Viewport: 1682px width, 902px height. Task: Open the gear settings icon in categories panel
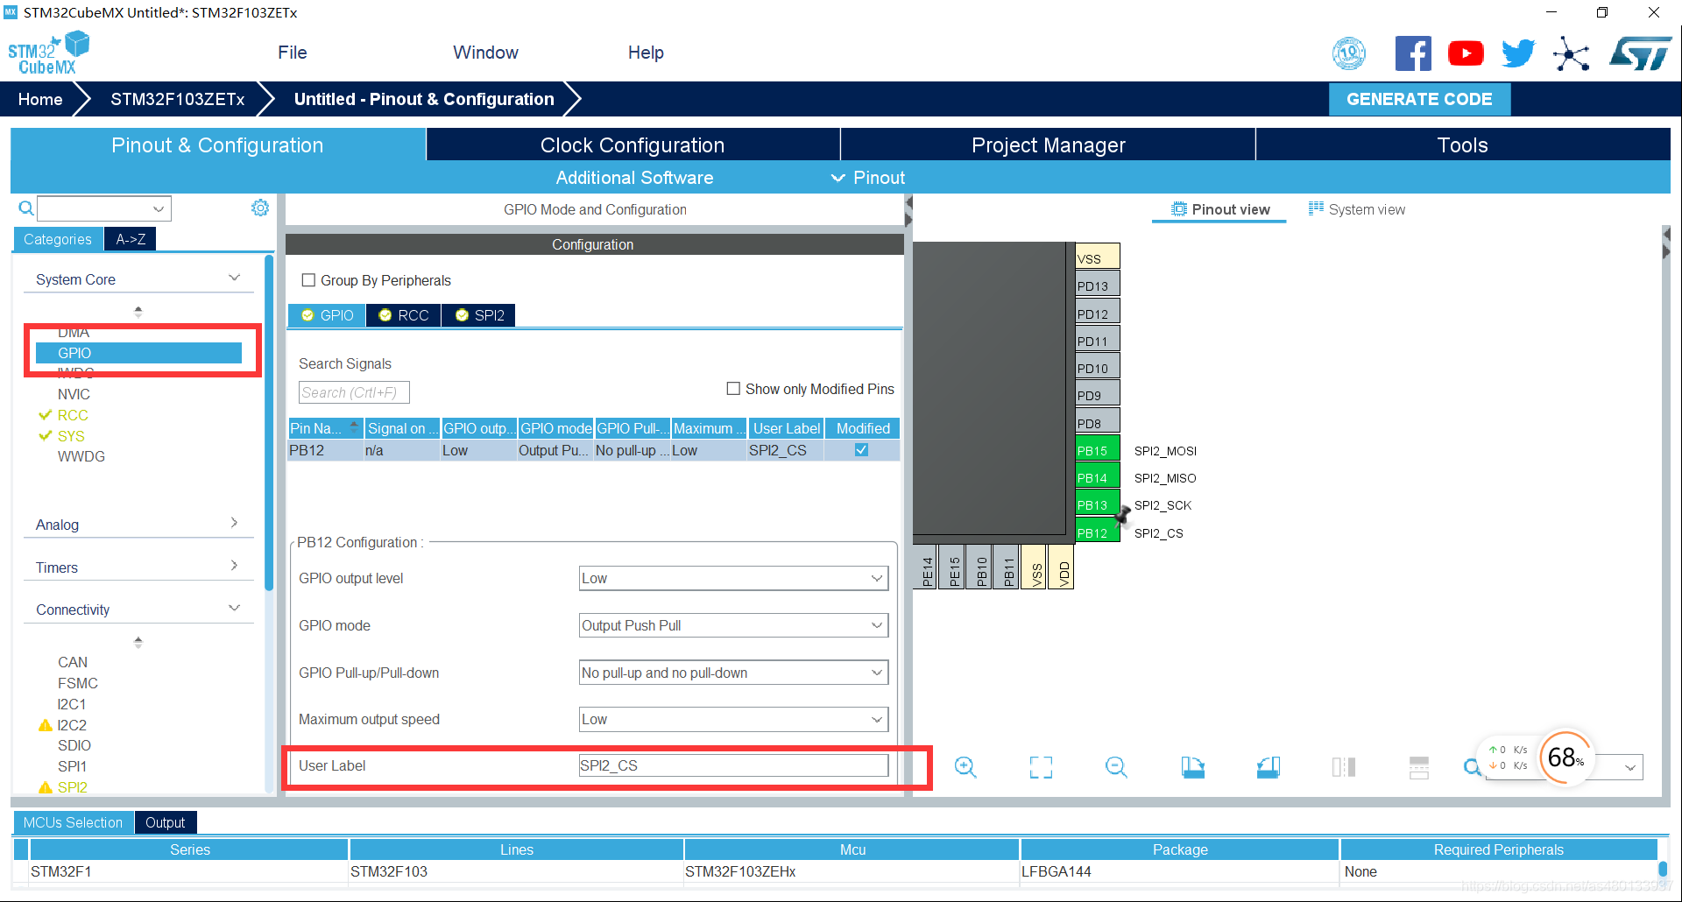tap(260, 208)
